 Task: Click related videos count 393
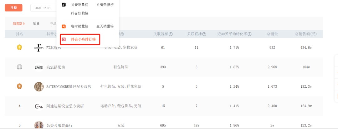point(163,67)
